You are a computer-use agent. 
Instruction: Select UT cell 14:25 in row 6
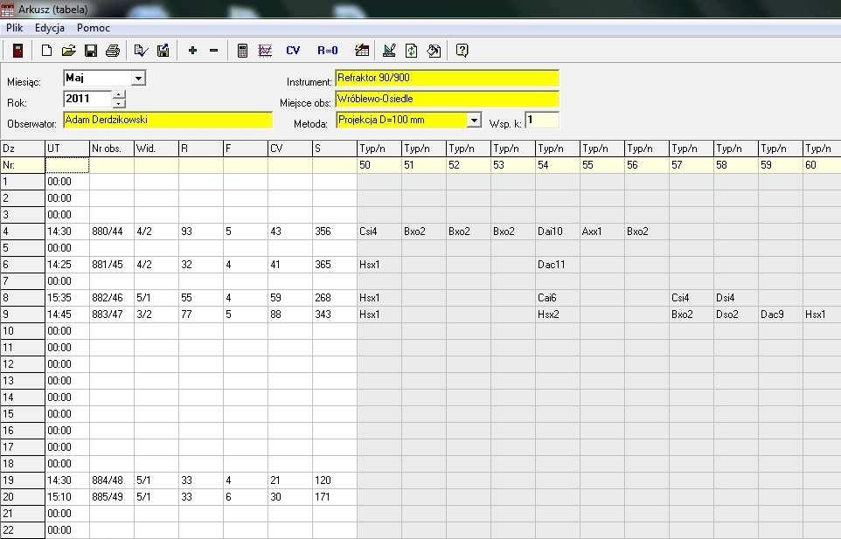(x=67, y=265)
